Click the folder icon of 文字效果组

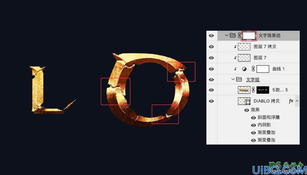(232, 35)
